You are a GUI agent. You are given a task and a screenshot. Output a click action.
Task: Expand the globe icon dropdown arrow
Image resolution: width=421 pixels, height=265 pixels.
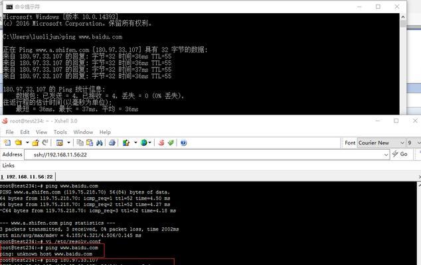[x=150, y=142]
